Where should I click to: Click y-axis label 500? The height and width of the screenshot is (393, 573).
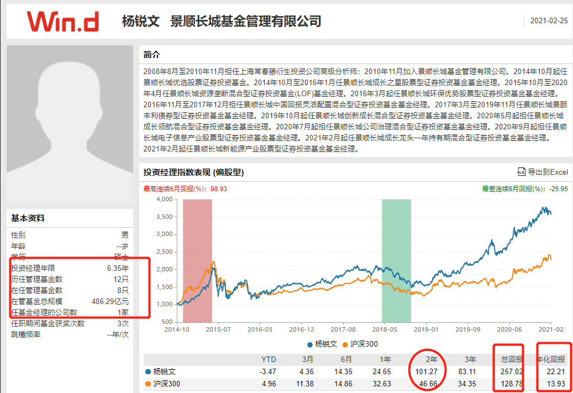[167, 322]
